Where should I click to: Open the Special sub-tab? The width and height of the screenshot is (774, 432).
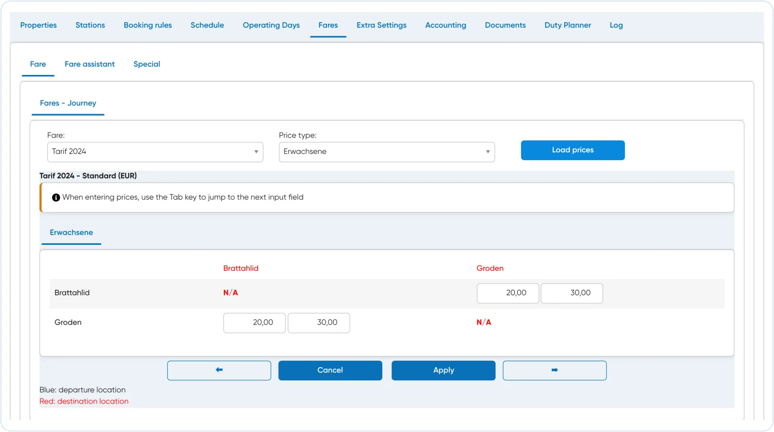coord(147,64)
